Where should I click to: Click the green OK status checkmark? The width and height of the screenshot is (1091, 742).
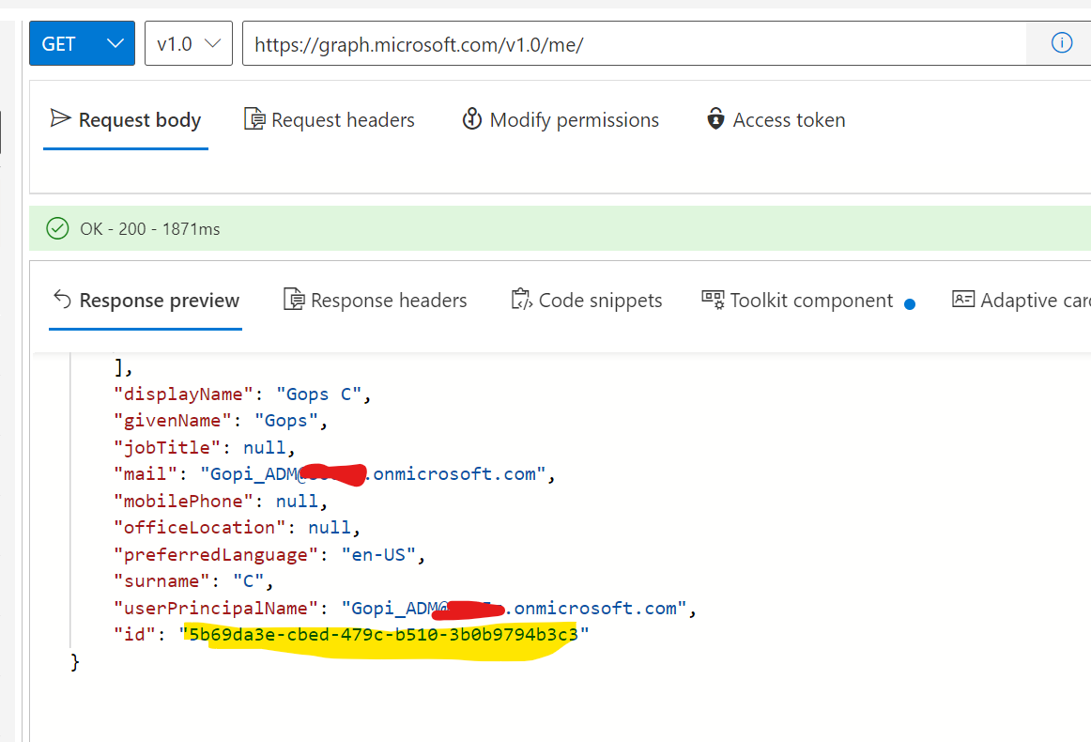coord(58,228)
